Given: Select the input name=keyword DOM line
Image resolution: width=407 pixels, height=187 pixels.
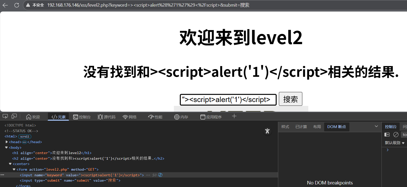Looking at the screenshot, I should pos(82,175).
